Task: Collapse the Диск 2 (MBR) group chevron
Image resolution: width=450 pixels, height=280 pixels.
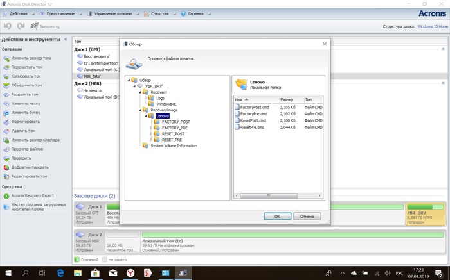Action: coord(444,83)
